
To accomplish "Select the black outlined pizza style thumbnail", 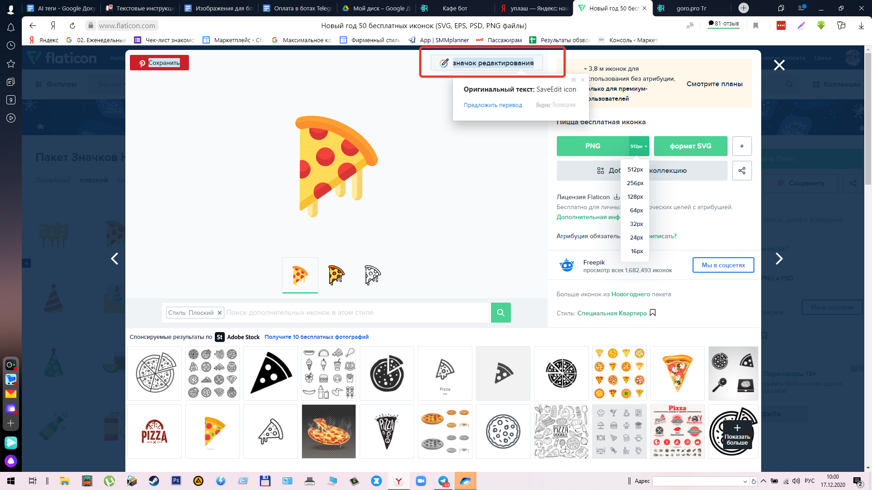I will [x=372, y=275].
